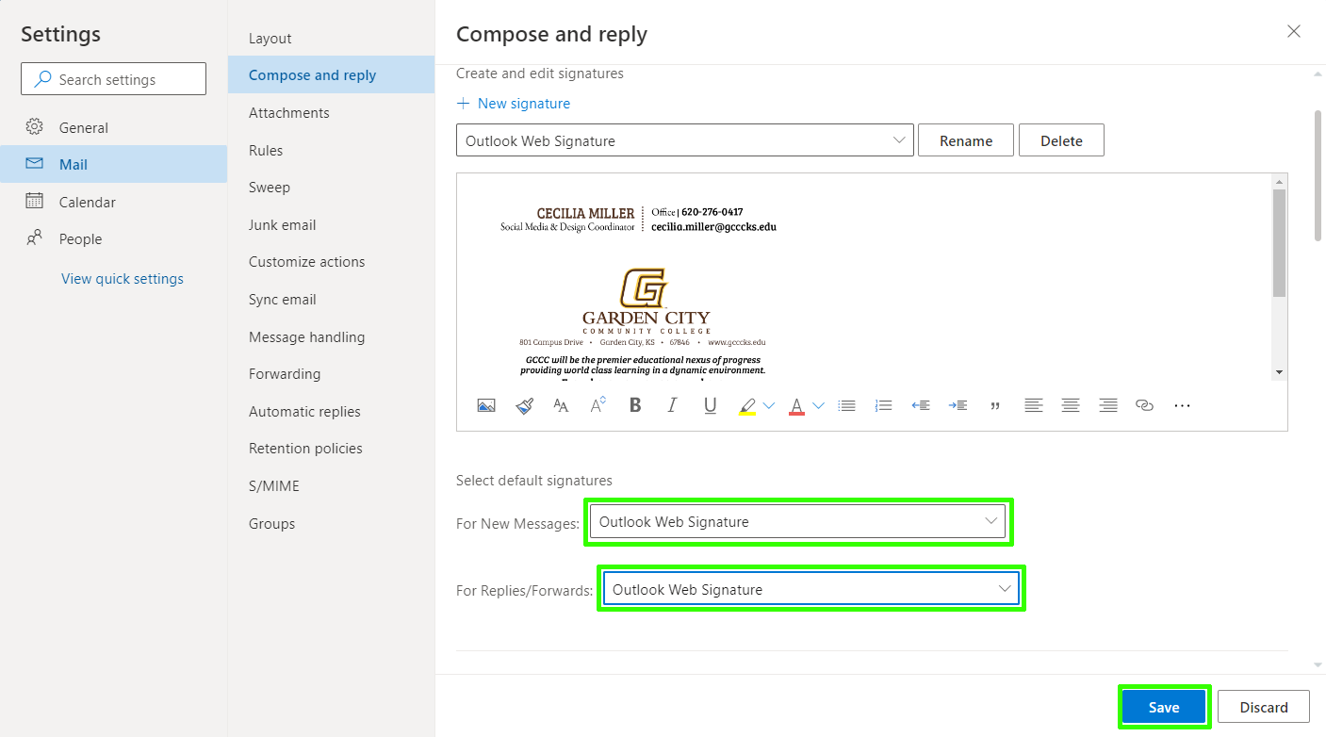This screenshot has width=1326, height=737.
Task: Select Compose and reply menu item
Action: tap(331, 75)
